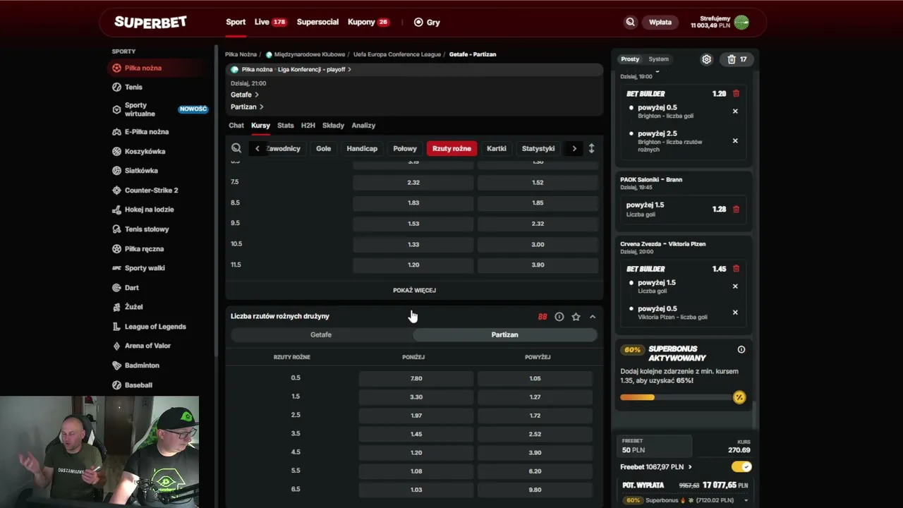The width and height of the screenshot is (903, 508).
Task: Collapse Liczba rzutów rożnych drużyny market
Action: (593, 317)
